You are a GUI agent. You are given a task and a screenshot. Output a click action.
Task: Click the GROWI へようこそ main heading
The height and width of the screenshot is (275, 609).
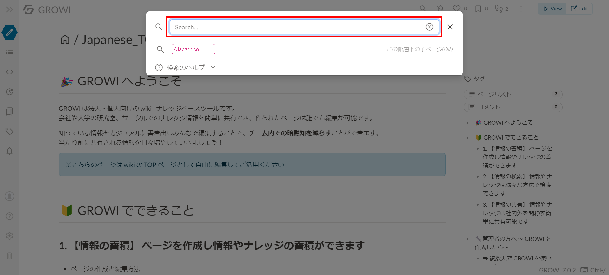click(121, 81)
